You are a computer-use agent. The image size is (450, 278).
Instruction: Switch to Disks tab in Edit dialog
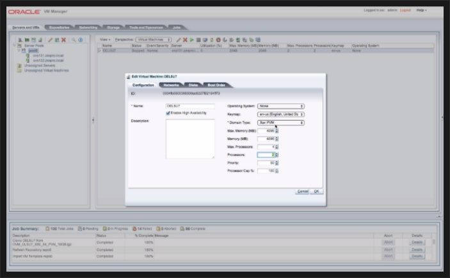coord(193,85)
